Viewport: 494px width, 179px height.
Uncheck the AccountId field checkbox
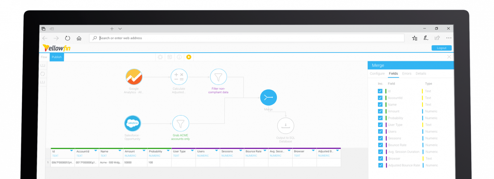click(x=380, y=98)
